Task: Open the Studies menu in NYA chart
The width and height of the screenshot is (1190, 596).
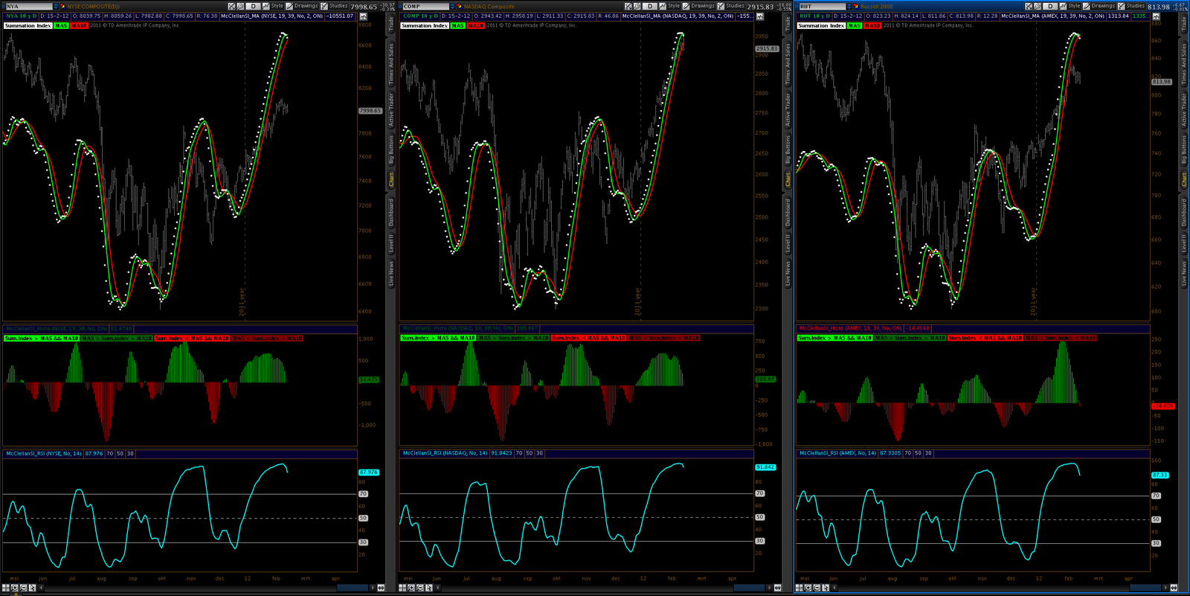Action: [x=335, y=6]
